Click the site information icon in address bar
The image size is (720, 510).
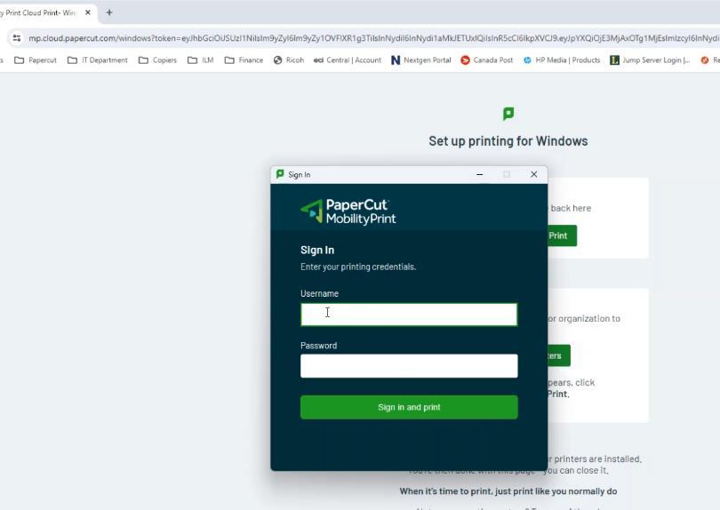coord(17,38)
